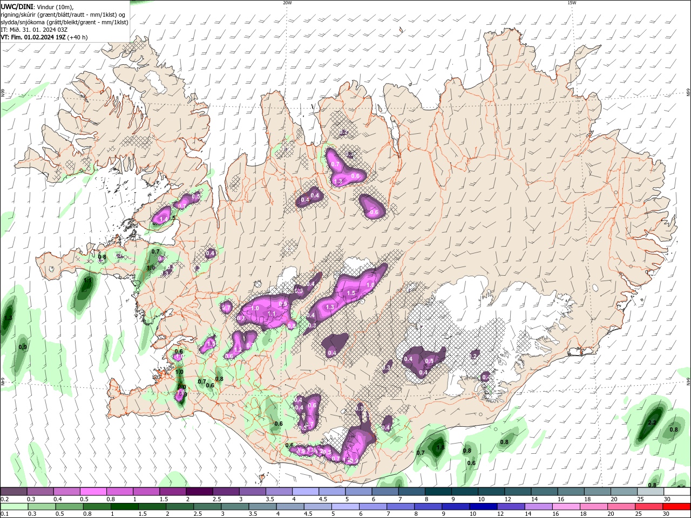Click the '0.1' label in the rain legend

[x=4, y=514]
